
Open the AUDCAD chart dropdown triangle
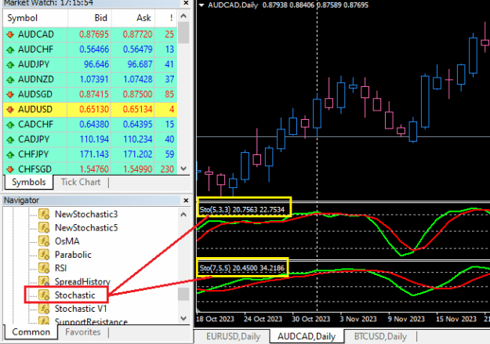click(x=201, y=5)
